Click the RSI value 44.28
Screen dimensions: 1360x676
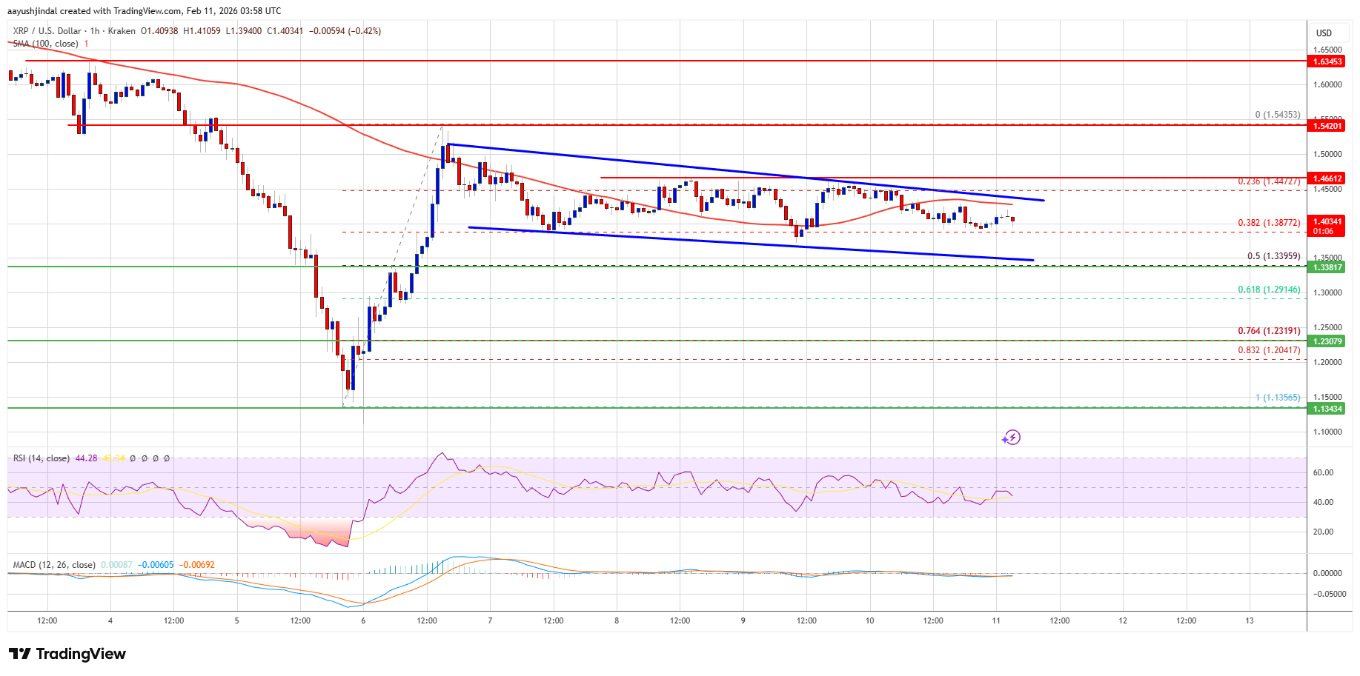[x=86, y=459]
